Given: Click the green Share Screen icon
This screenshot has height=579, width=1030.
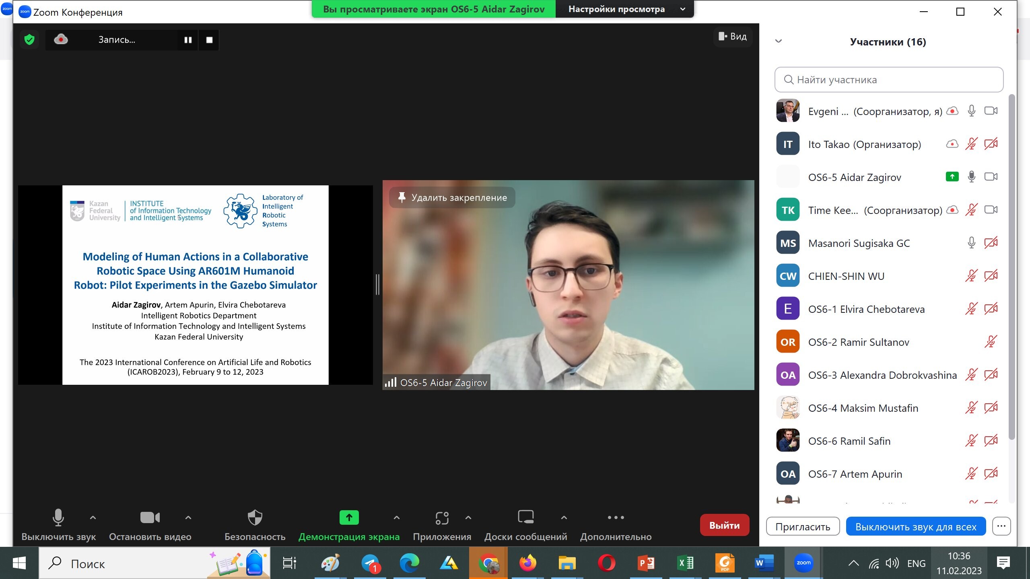Looking at the screenshot, I should (x=349, y=518).
